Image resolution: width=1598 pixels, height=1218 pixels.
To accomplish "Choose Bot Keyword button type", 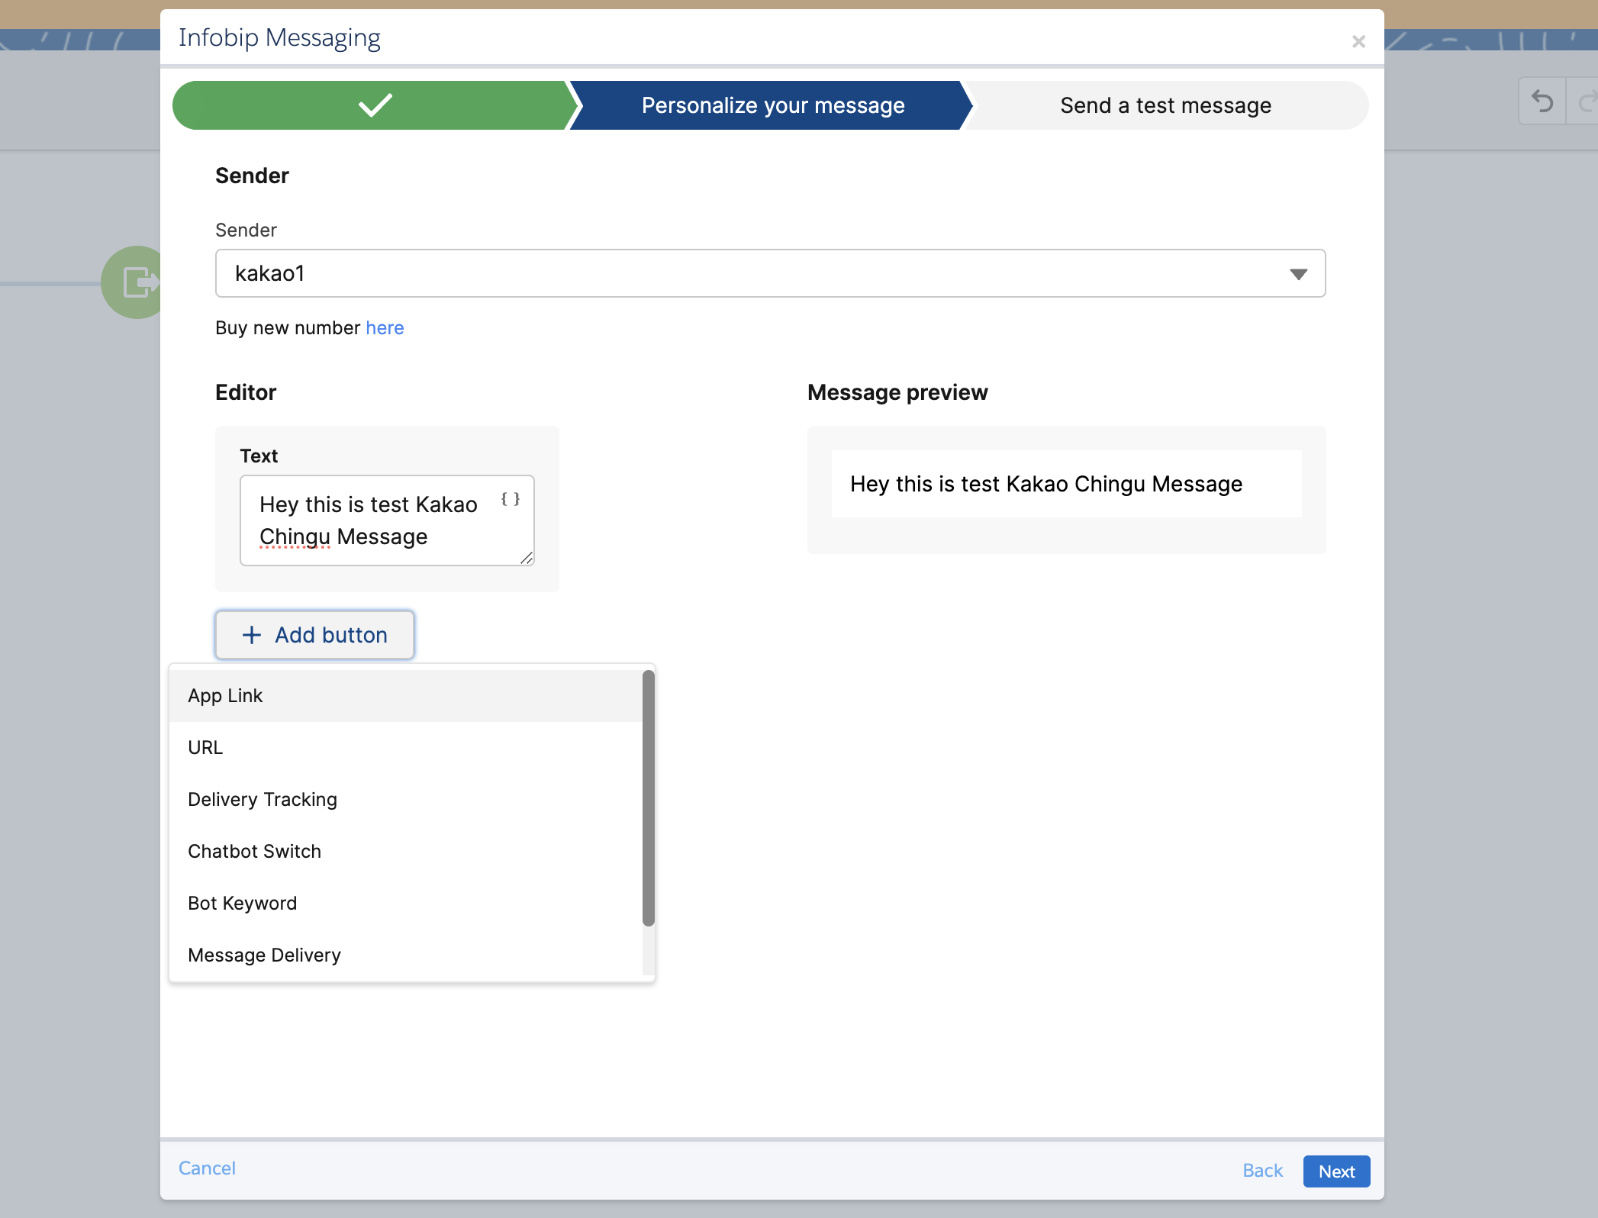I will [x=406, y=904].
